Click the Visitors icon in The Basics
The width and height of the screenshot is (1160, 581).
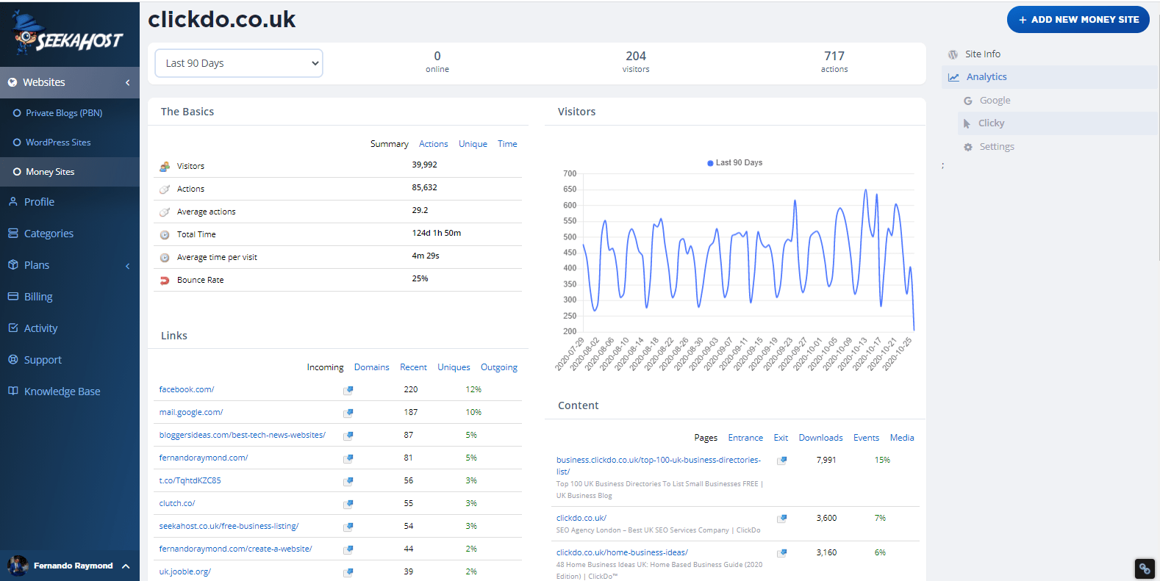tap(165, 167)
